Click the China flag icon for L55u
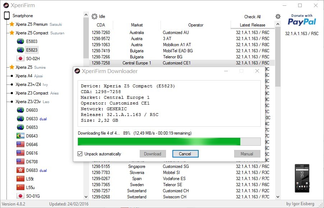324x208 pixels. pyautogui.click(x=20, y=187)
